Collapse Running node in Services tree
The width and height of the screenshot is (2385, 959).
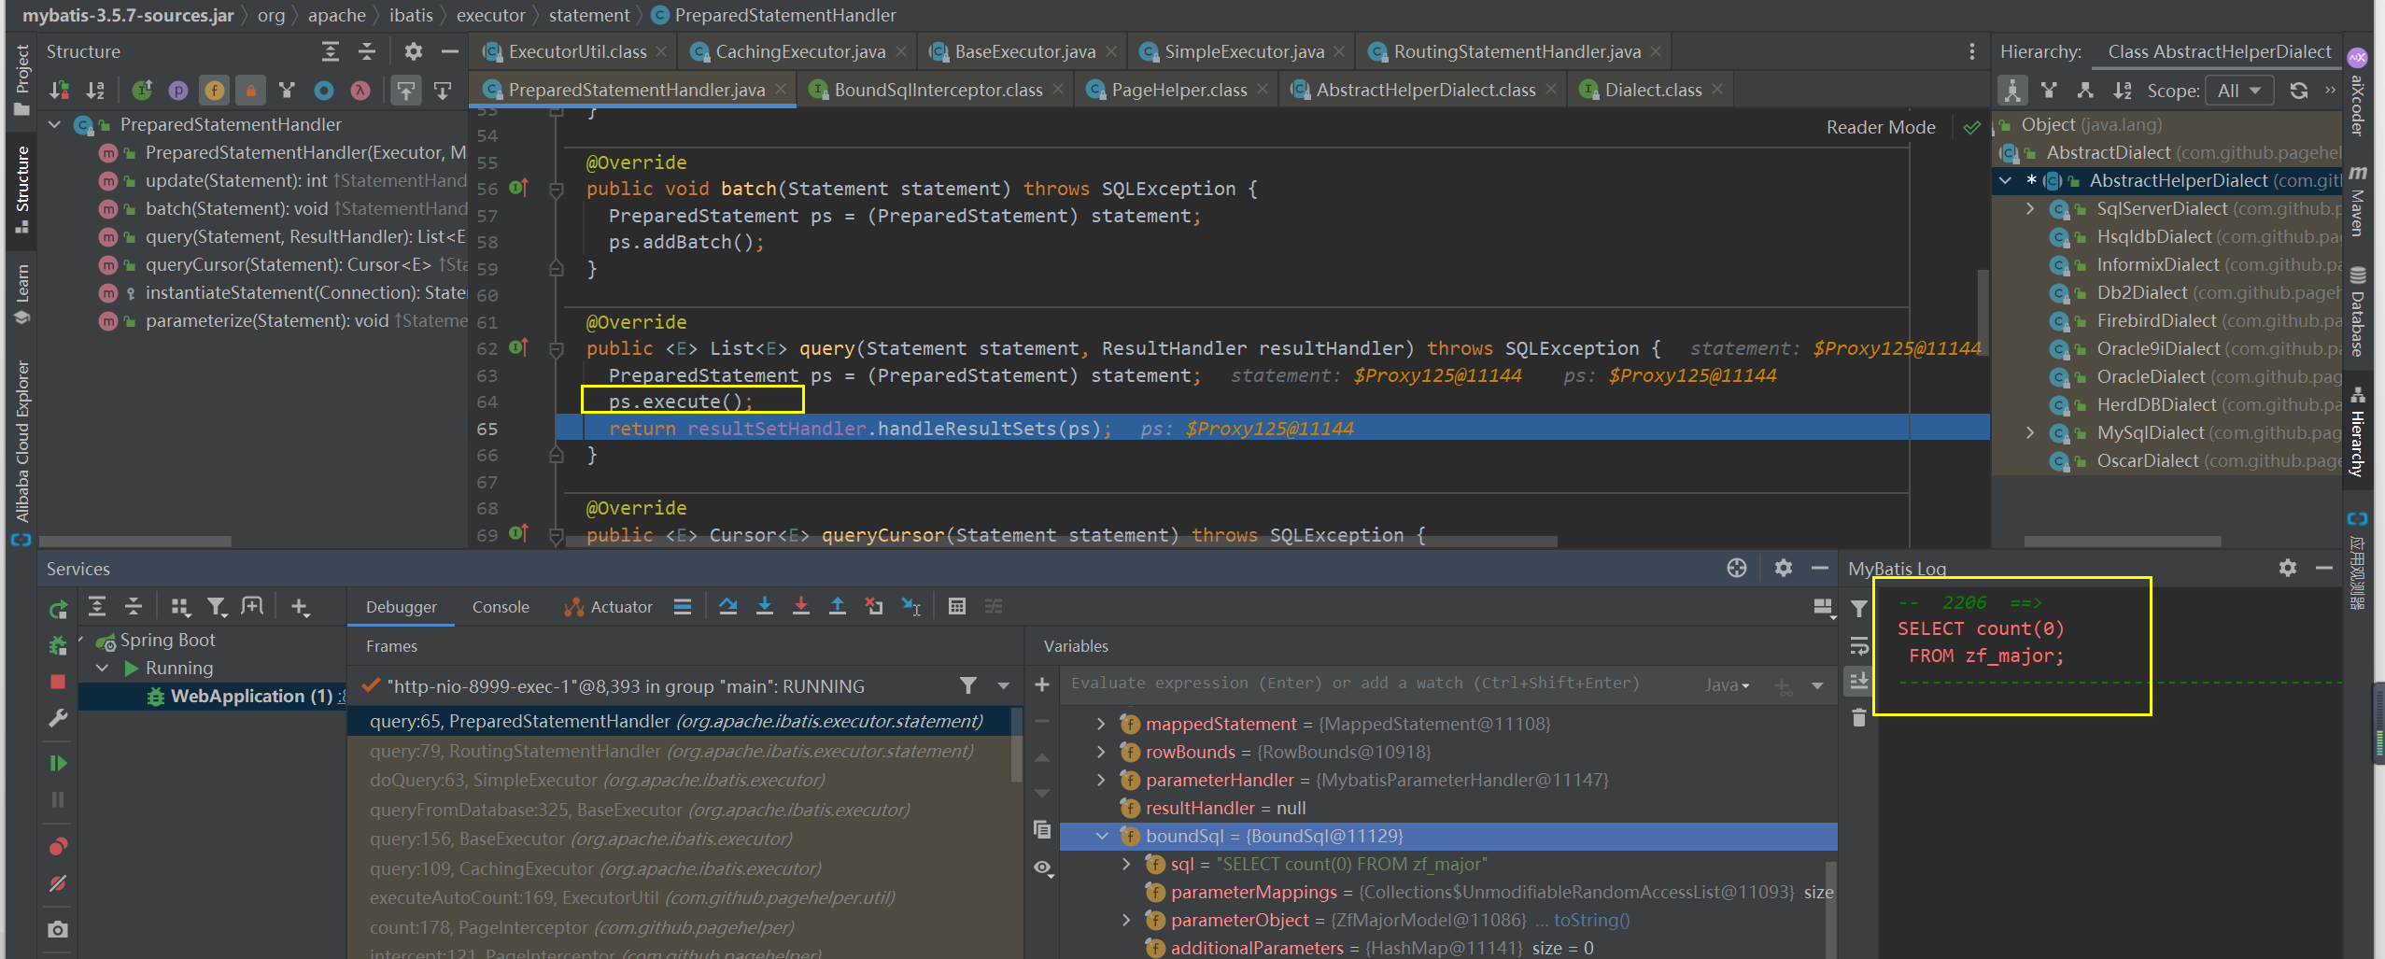pyautogui.click(x=104, y=669)
